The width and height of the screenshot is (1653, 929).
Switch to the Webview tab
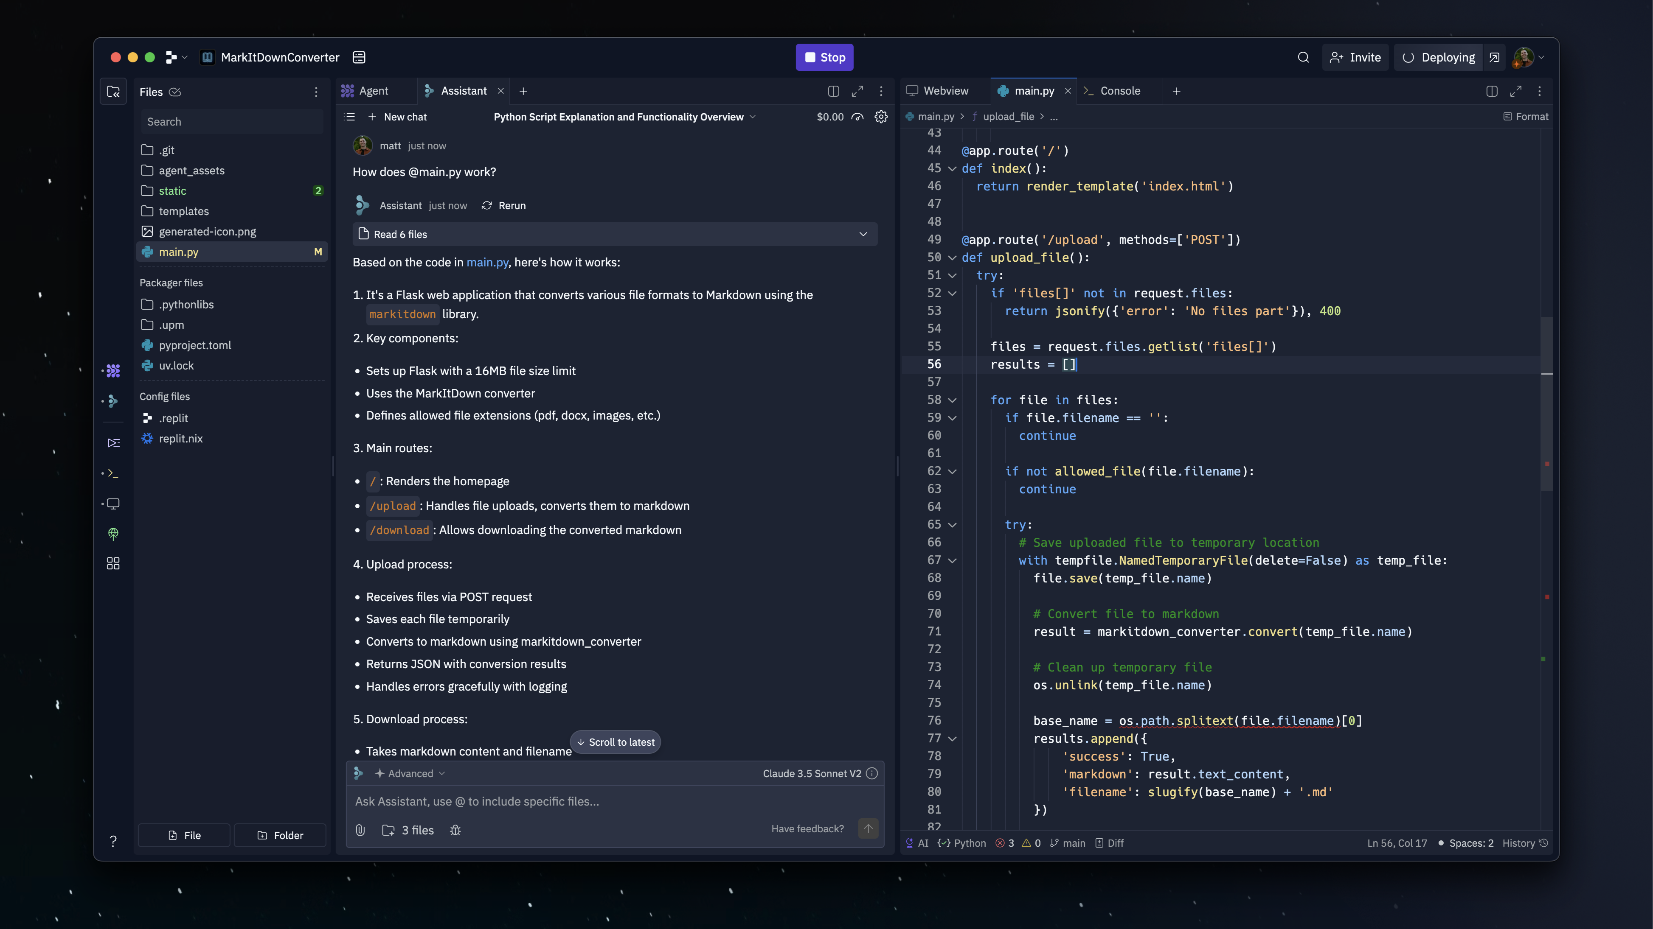coord(945,90)
